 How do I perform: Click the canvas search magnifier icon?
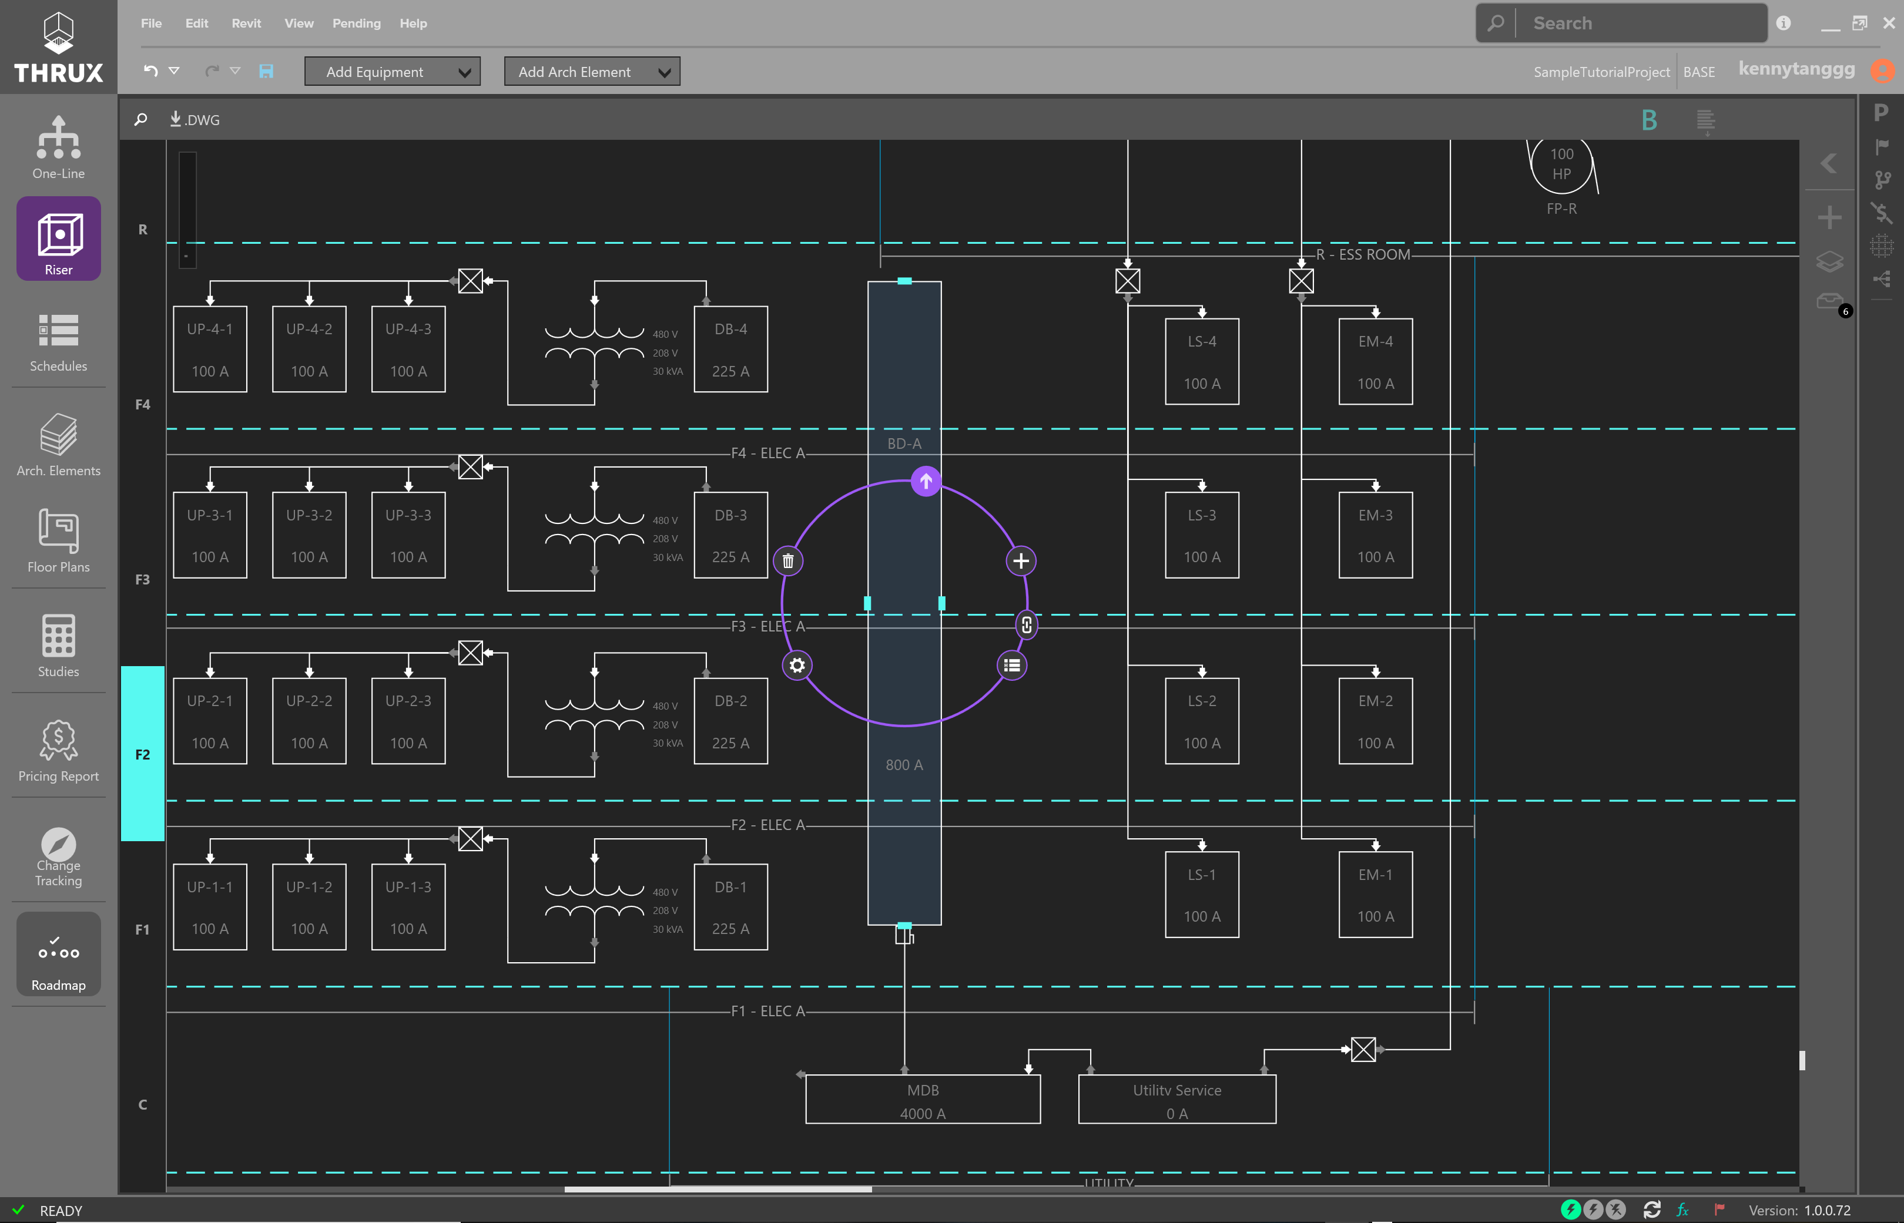coord(140,119)
